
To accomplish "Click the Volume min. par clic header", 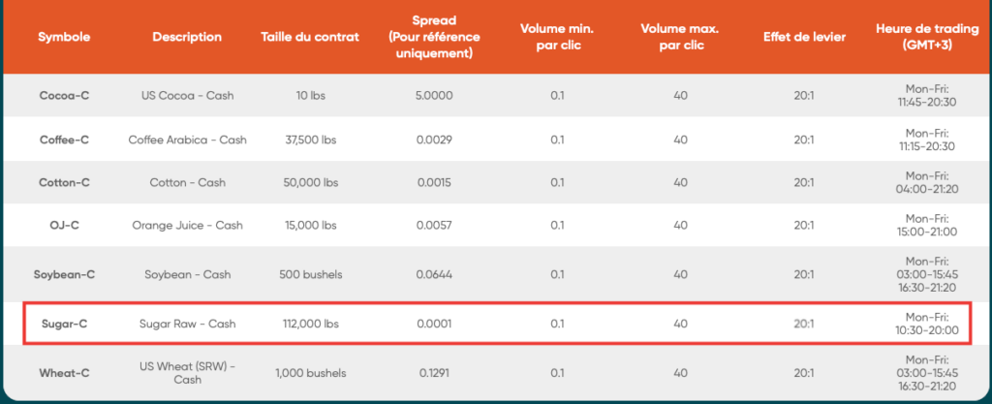I will point(557,37).
